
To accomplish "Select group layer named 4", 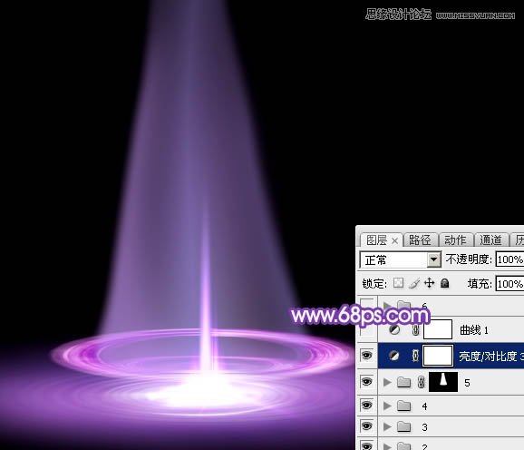I will (424, 406).
